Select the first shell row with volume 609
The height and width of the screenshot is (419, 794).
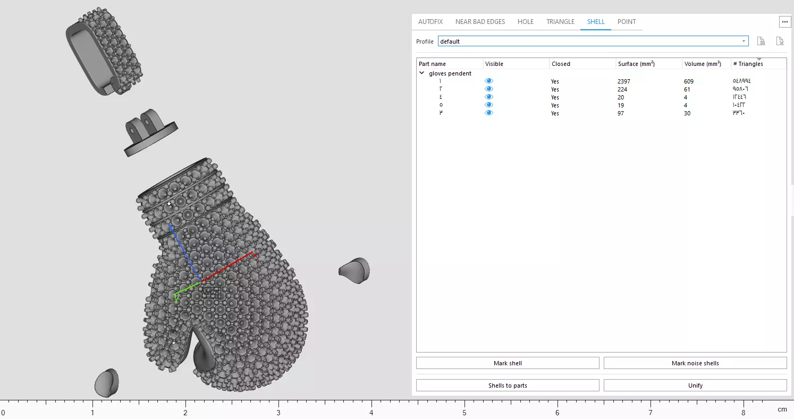(601, 81)
